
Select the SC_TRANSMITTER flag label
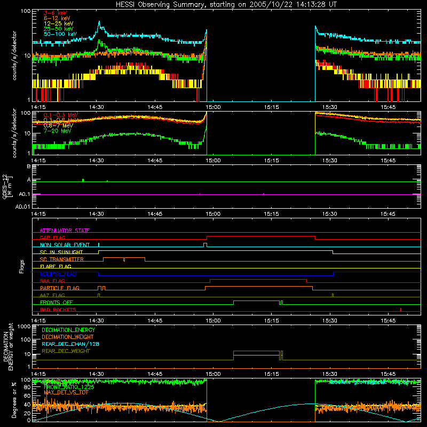pyautogui.click(x=61, y=259)
